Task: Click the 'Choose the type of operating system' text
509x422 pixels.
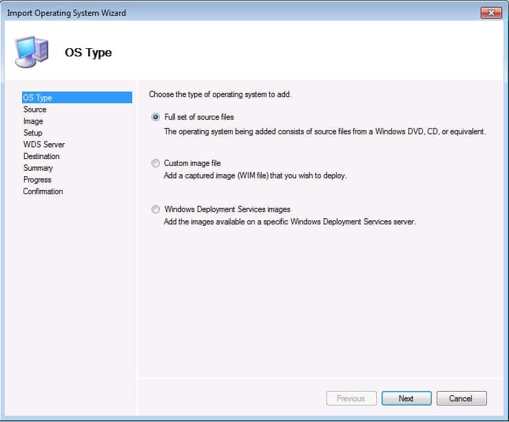Action: pos(220,94)
